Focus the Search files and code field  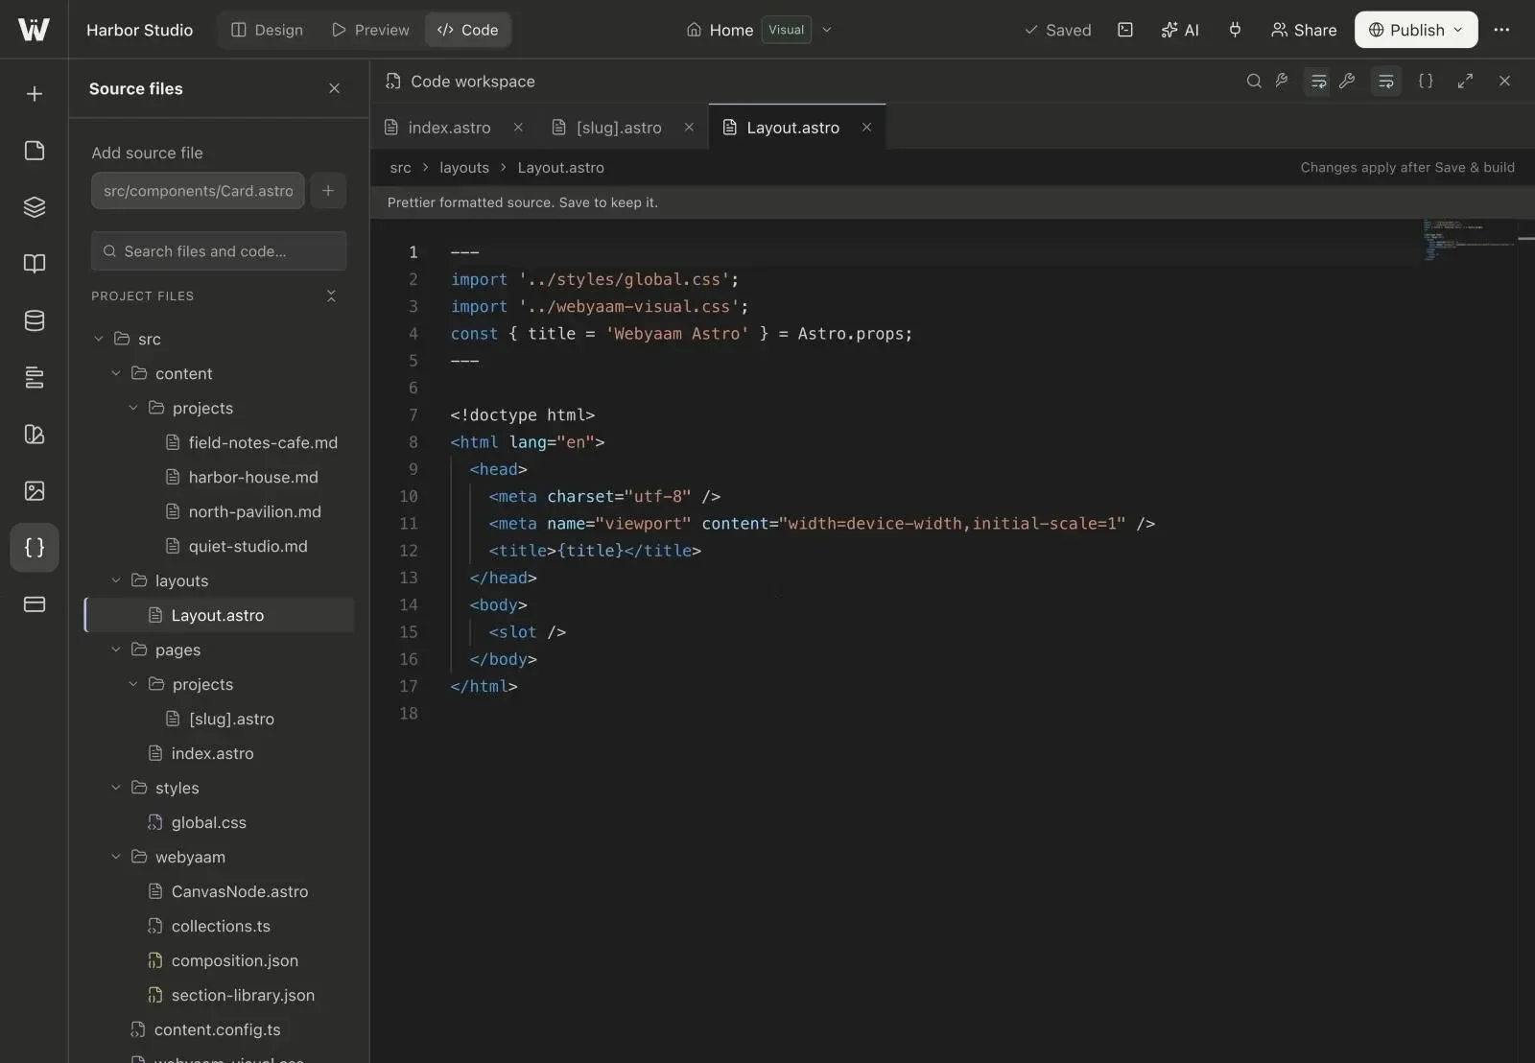coord(219,251)
